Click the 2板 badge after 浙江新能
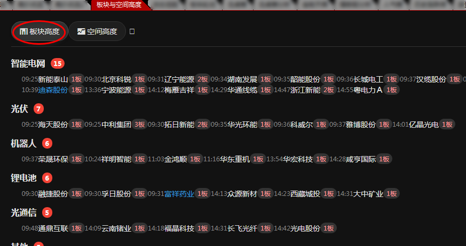 click(x=329, y=90)
